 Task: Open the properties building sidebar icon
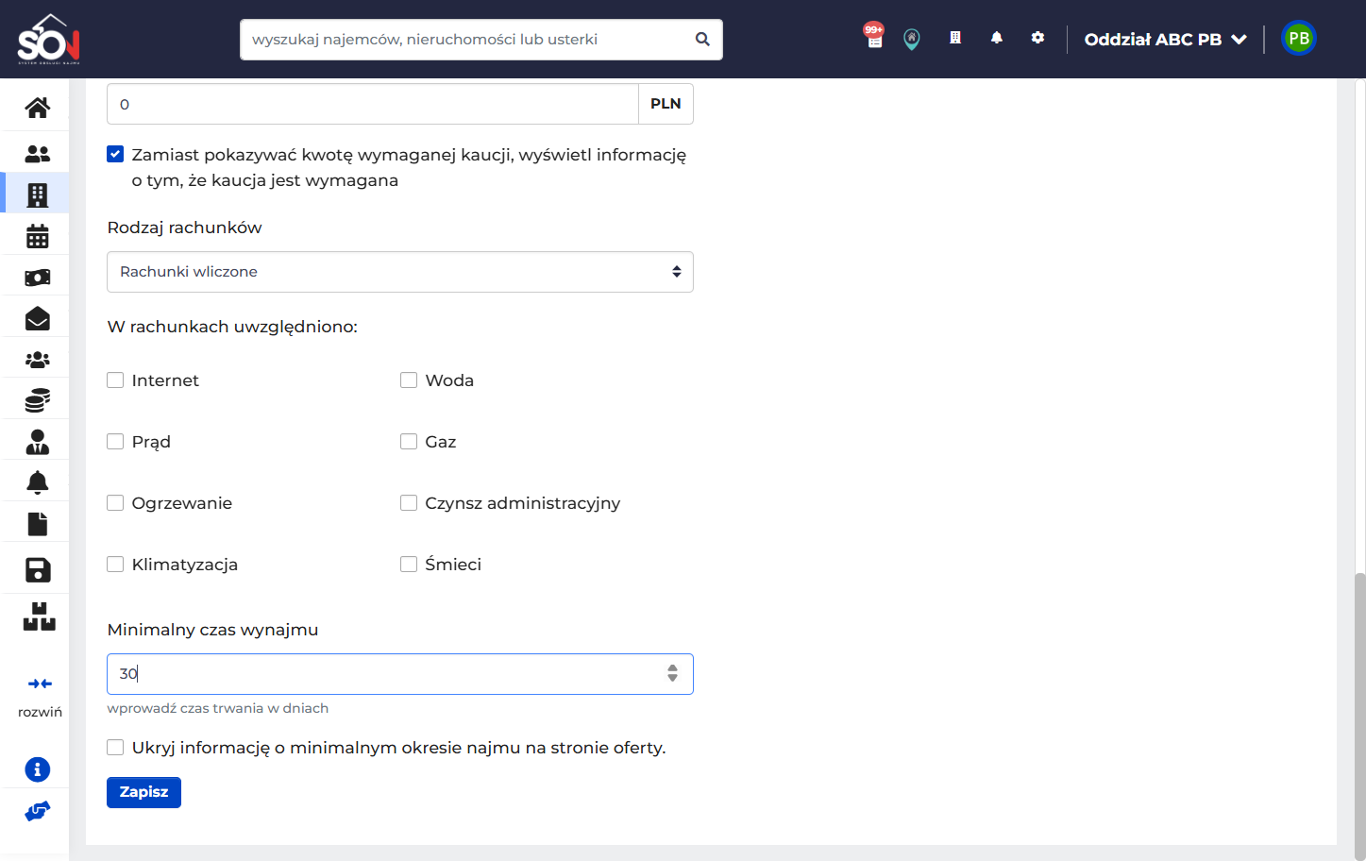tap(38, 194)
